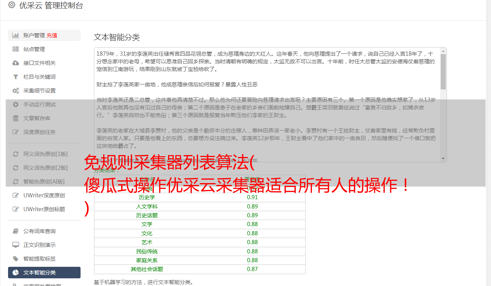Screen dimensions: 491x286
Task: Click the edit icon for UWriter深度原创
Action: point(16,195)
